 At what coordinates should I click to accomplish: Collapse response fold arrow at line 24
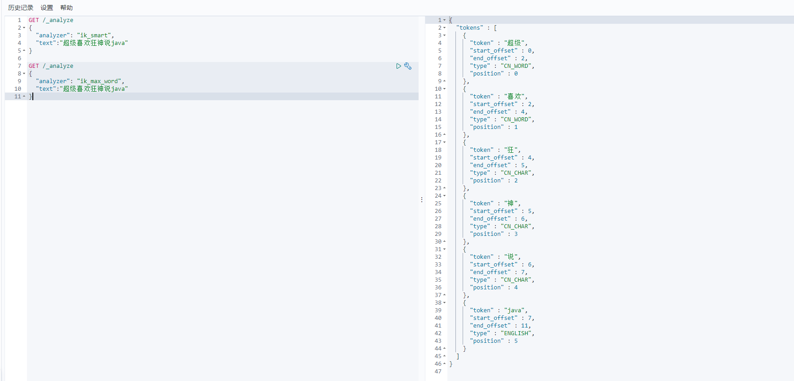click(445, 196)
